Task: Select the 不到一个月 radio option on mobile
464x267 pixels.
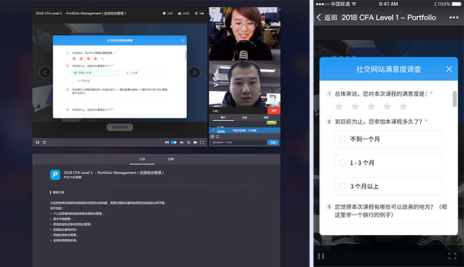Action: tap(343, 139)
